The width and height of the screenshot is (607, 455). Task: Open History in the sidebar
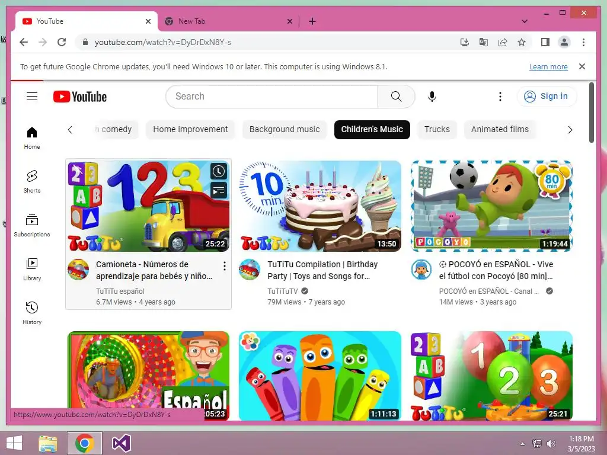[32, 313]
